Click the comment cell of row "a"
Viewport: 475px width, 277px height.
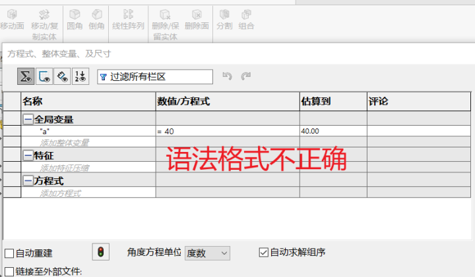coord(419,131)
